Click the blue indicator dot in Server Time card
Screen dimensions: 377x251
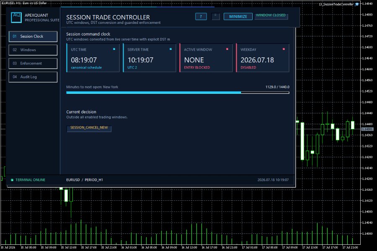[x=170, y=49]
